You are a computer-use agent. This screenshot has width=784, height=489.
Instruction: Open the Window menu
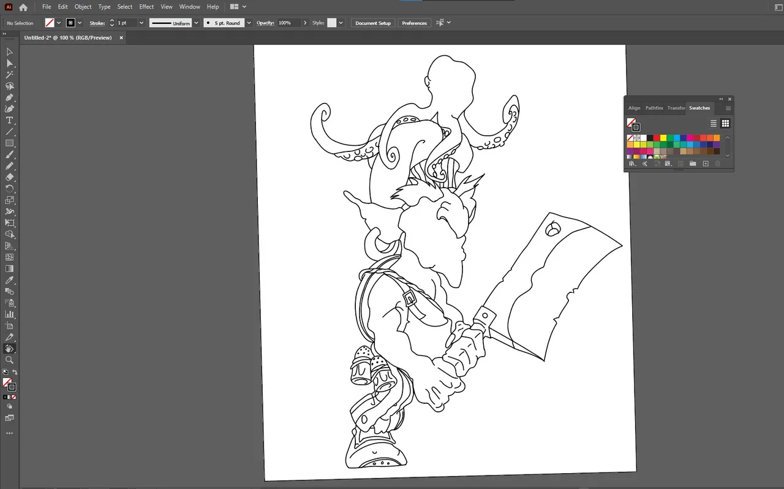click(190, 7)
